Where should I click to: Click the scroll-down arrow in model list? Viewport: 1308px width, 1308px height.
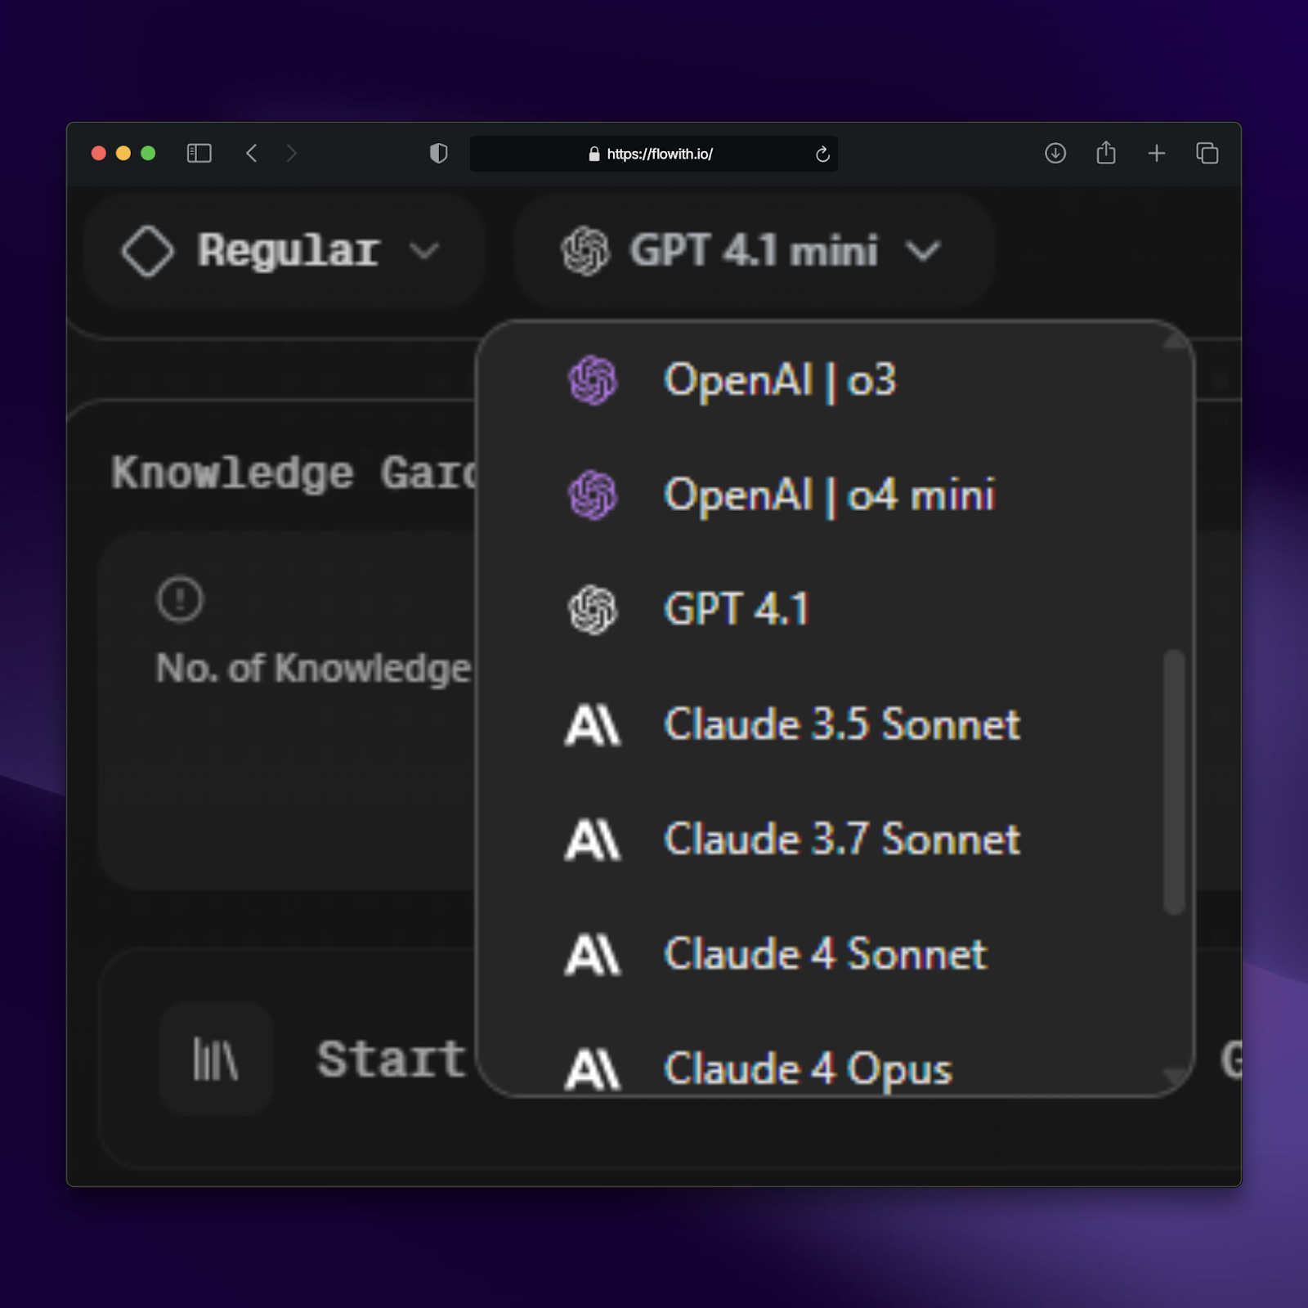point(1174,1077)
